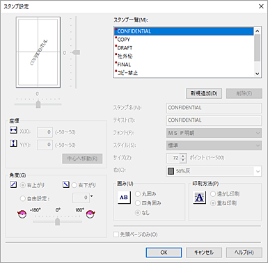
Task: Click the 削除(E) button
Action: [x=244, y=93]
